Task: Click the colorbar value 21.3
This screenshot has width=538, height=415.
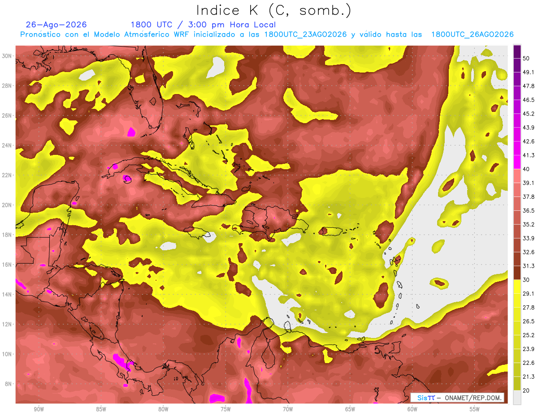Action: (529, 376)
